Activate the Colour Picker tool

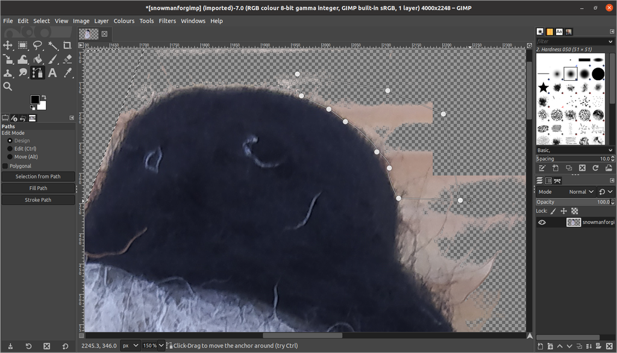(x=66, y=73)
